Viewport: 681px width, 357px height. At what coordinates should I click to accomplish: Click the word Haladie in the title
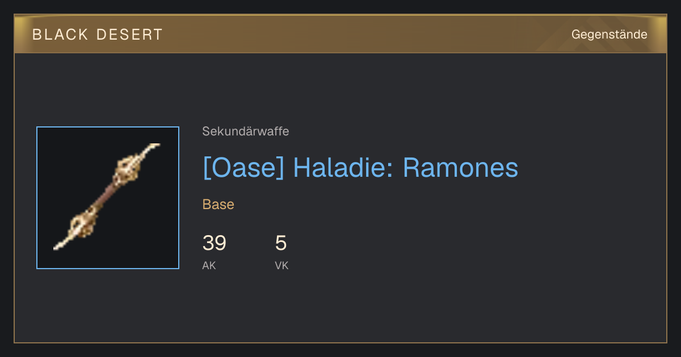tap(343, 168)
